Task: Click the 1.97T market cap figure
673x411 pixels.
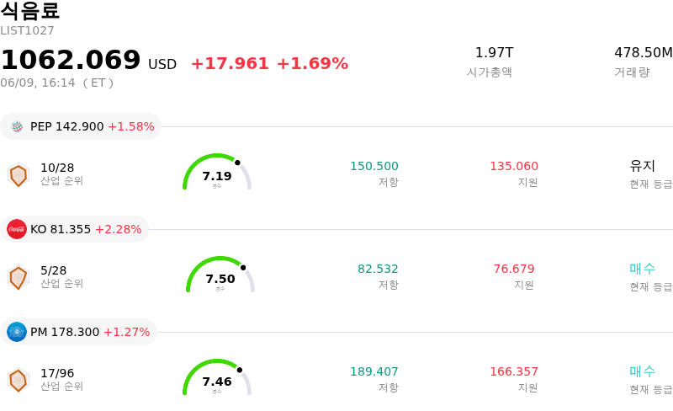Action: coord(494,52)
